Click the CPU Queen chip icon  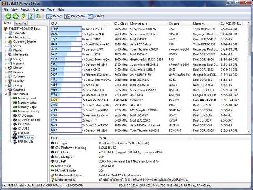[x=15, y=116]
